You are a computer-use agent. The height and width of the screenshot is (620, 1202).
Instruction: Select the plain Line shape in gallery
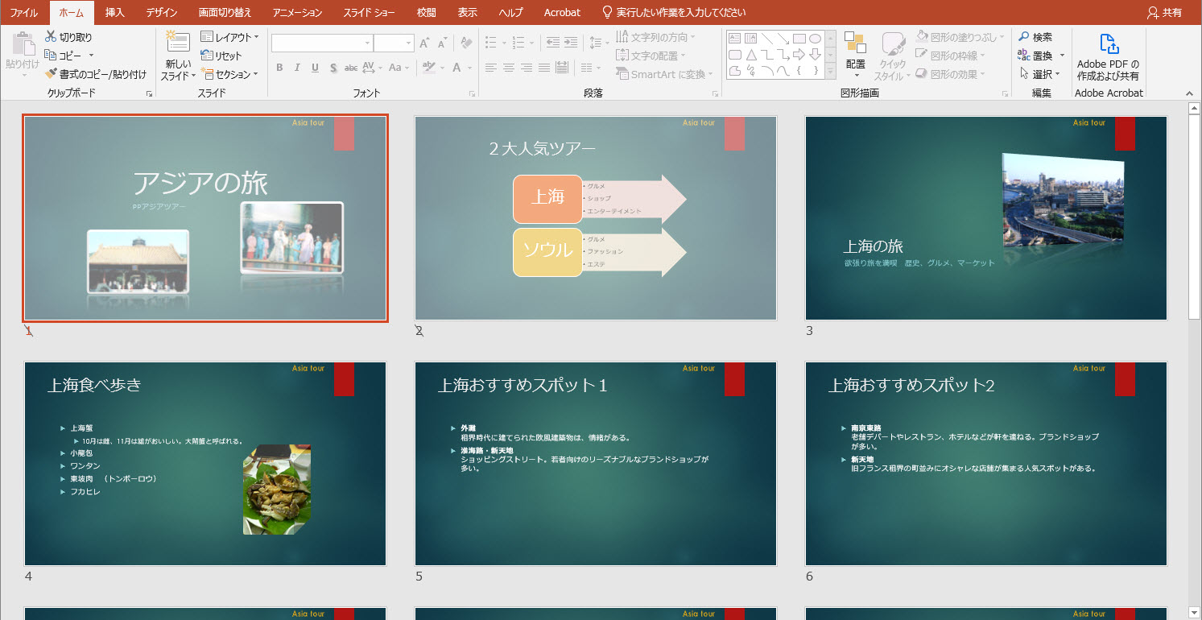766,38
